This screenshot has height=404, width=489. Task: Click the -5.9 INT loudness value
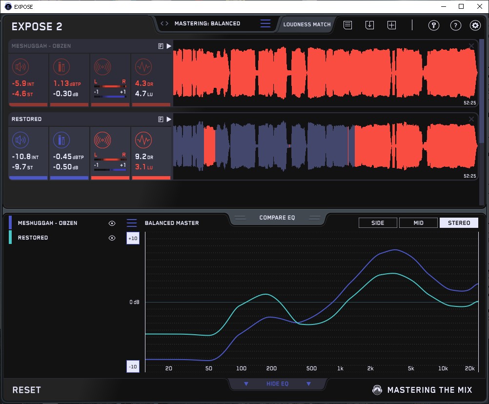23,83
